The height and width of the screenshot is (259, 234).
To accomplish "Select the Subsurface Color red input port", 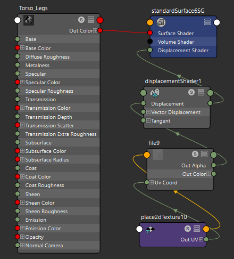I will click(18, 151).
